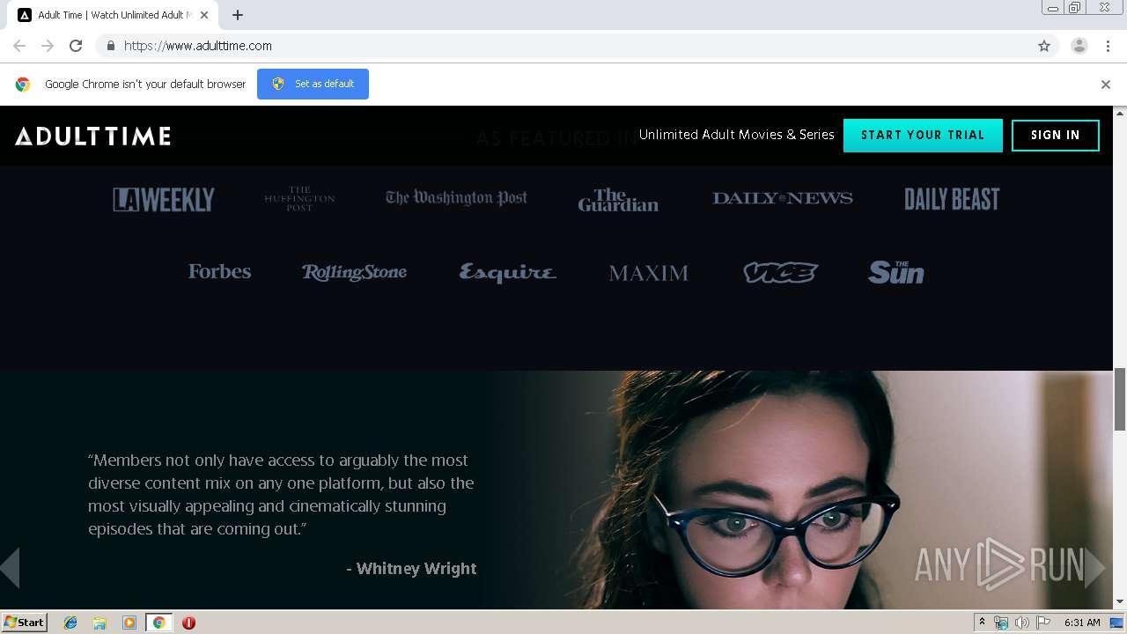Click the network tray icon
This screenshot has width=1127, height=634.
[1001, 623]
